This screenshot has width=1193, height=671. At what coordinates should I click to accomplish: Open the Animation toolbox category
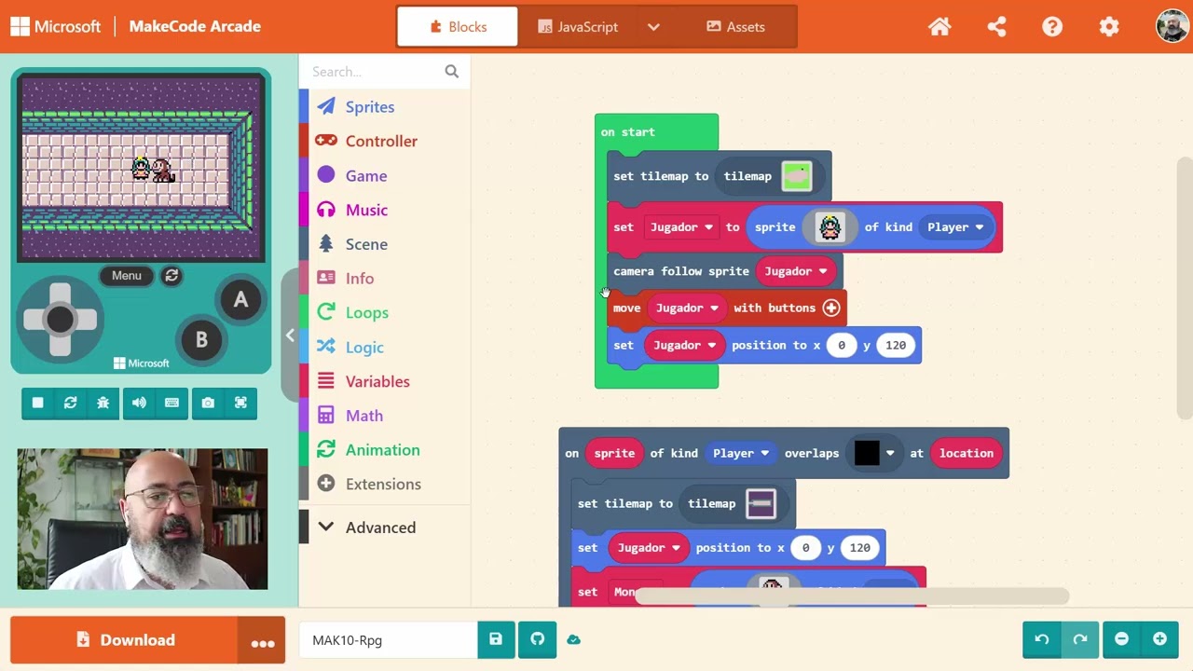pos(384,450)
